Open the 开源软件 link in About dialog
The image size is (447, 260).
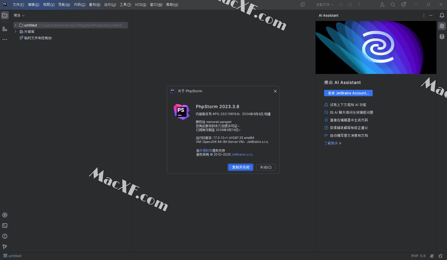[x=206, y=151]
